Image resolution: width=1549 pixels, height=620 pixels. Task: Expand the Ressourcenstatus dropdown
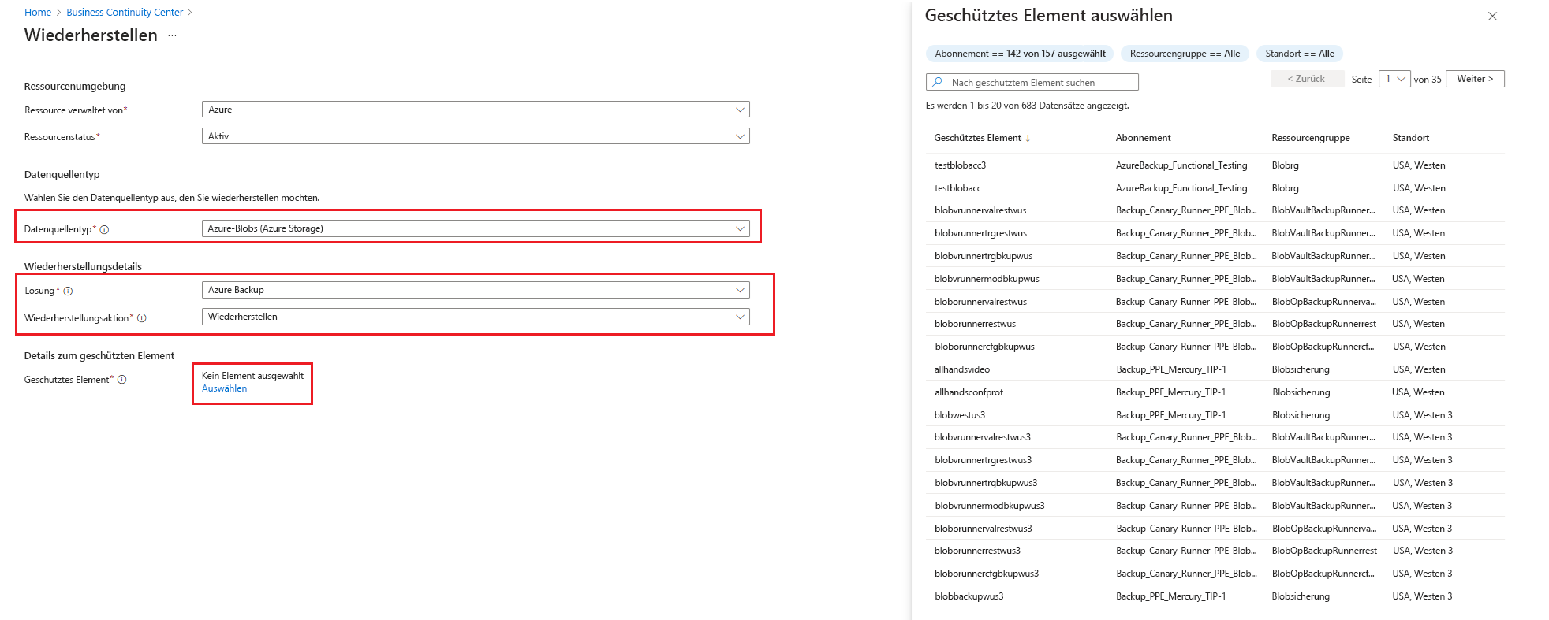(476, 136)
